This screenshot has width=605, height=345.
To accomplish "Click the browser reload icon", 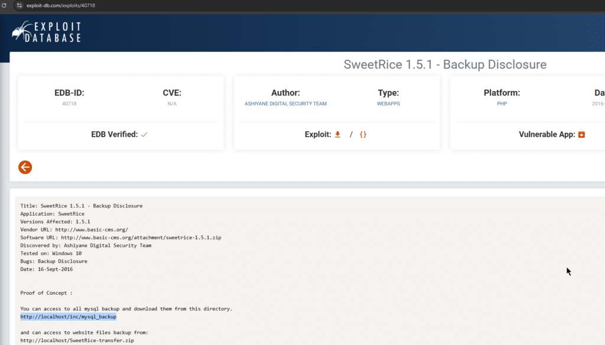I will [x=5, y=5].
